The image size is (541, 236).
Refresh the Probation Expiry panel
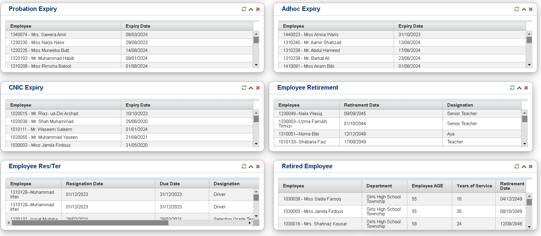244,9
